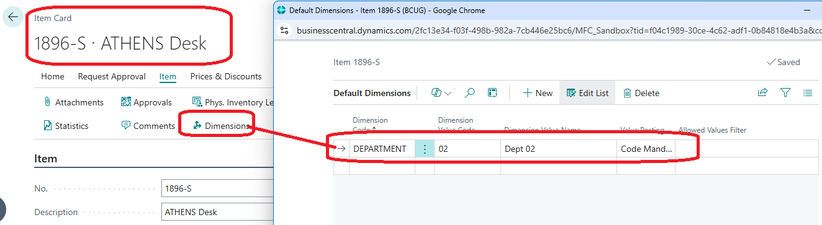Open the Dimensions action
This screenshot has width=822, height=225.
(220, 126)
